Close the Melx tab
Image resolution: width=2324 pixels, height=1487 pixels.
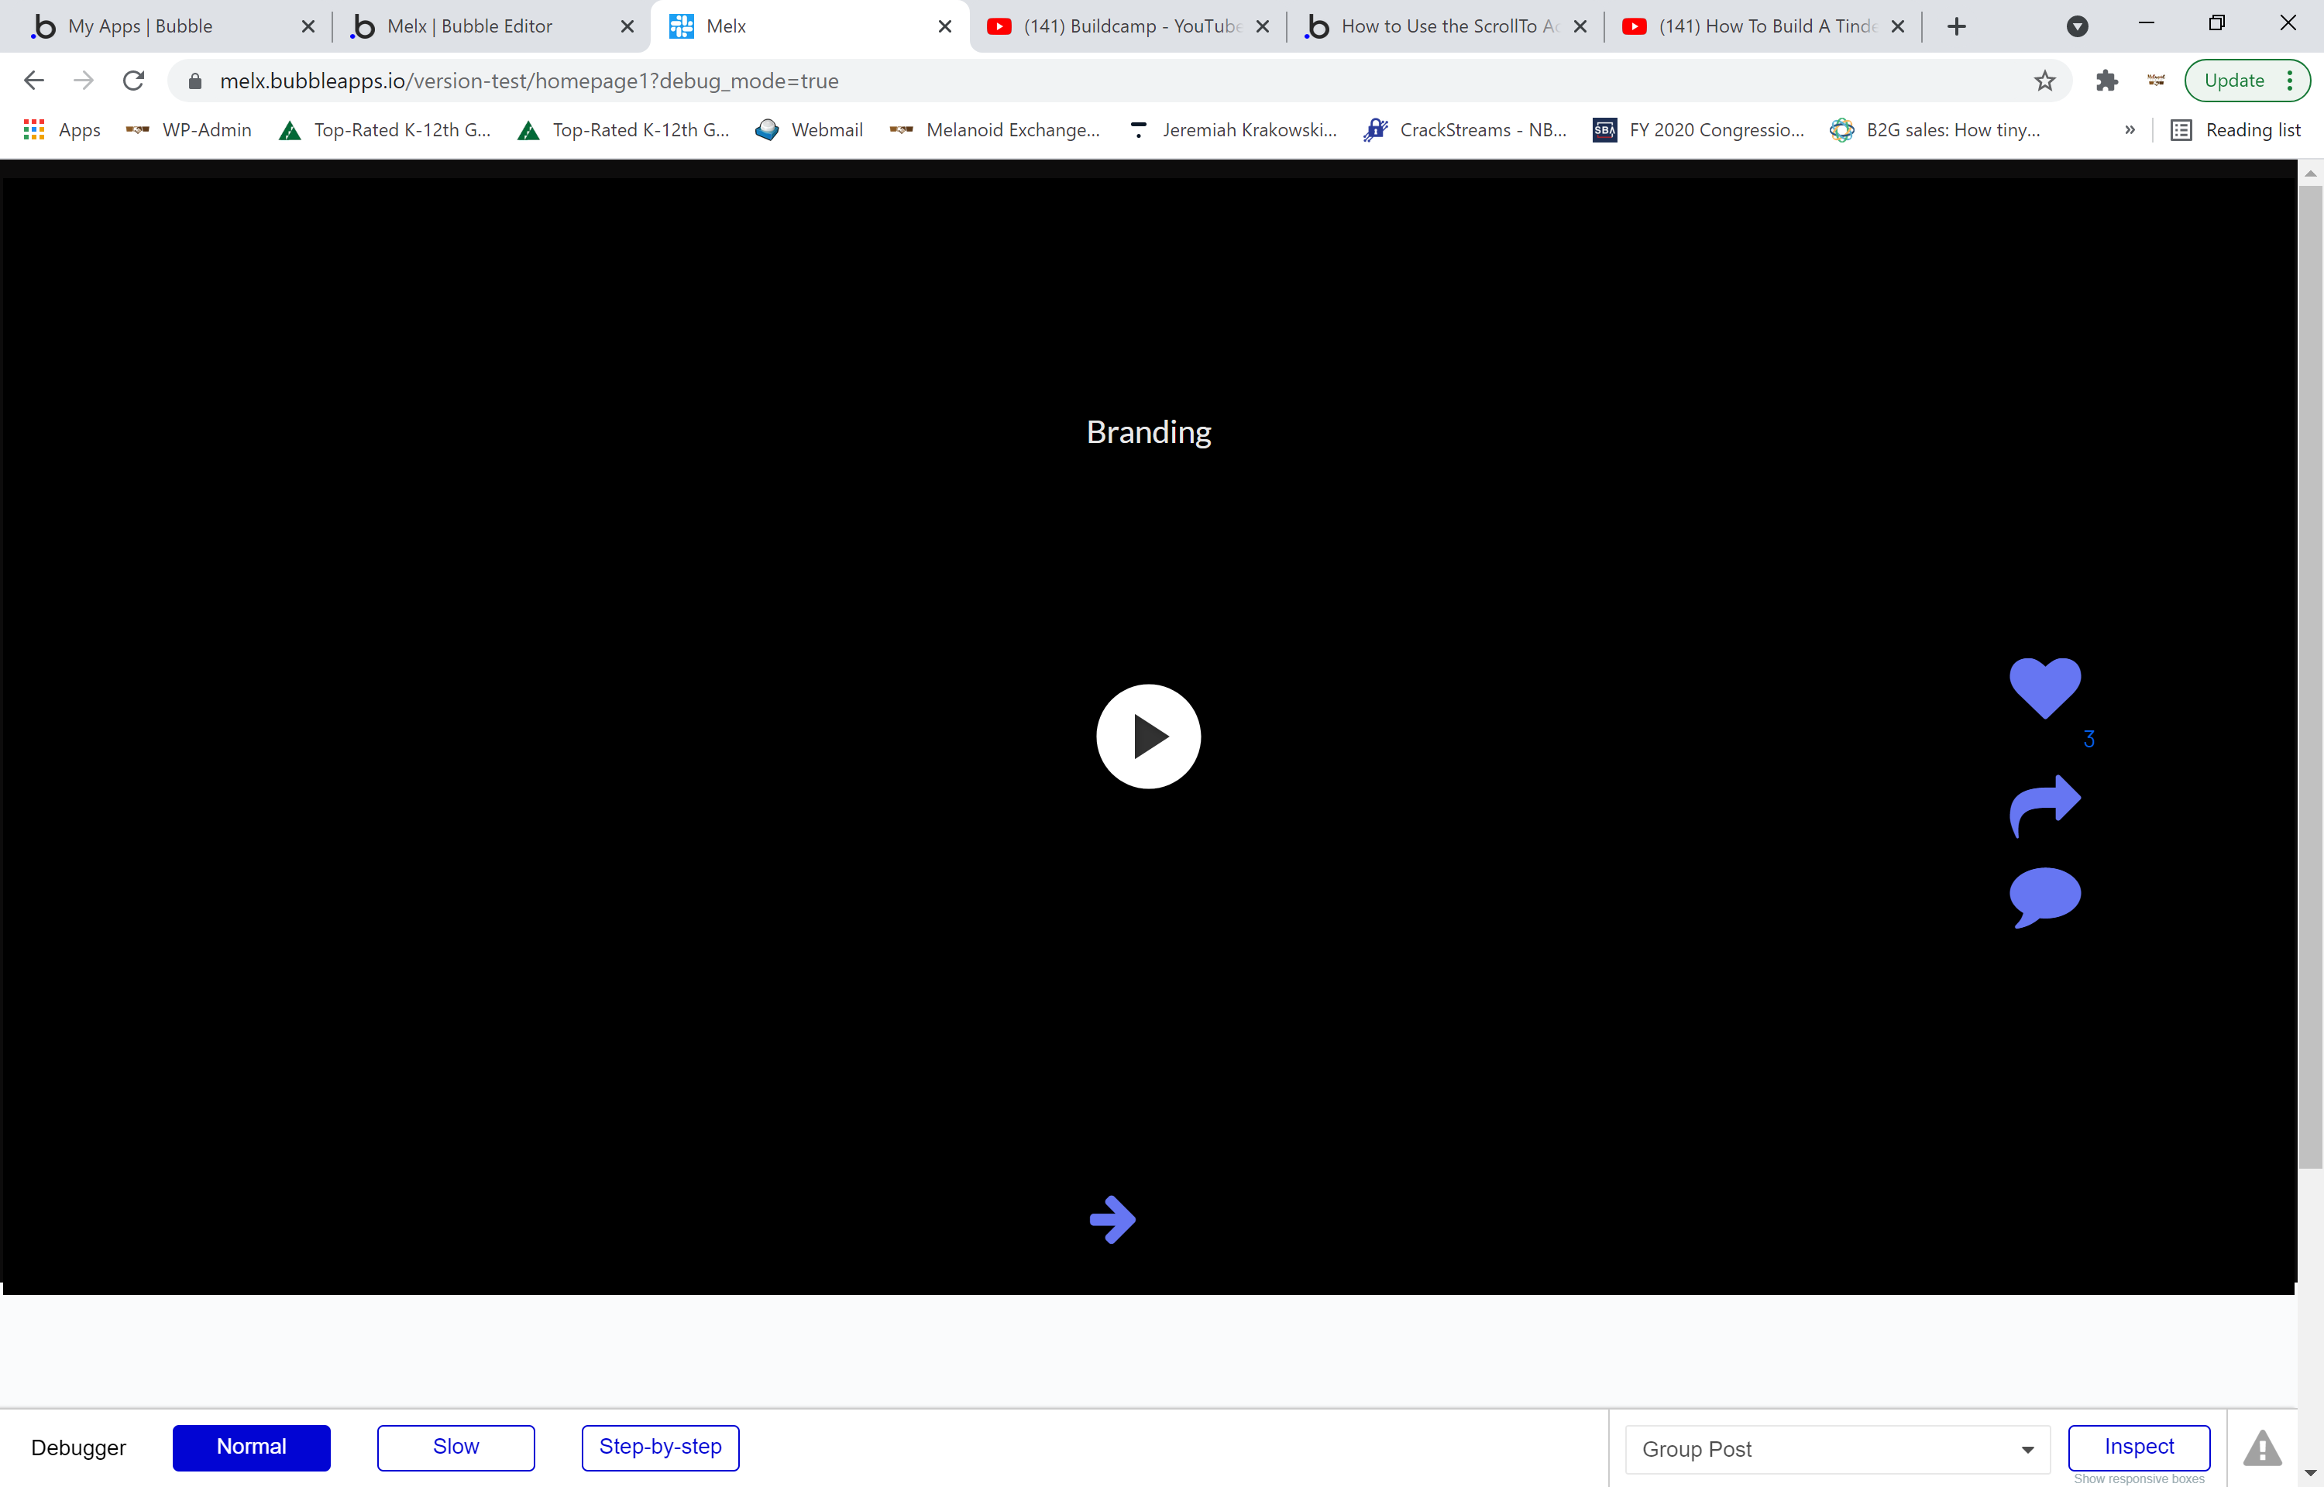pos(944,27)
